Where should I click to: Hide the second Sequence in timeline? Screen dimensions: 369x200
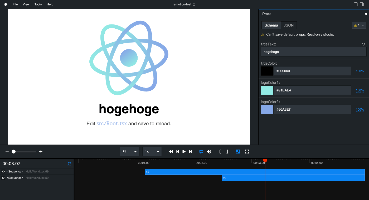pyautogui.click(x=3, y=178)
